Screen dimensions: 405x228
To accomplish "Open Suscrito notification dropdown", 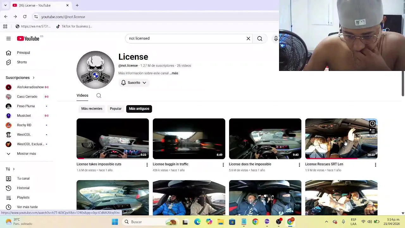I will pos(134,83).
